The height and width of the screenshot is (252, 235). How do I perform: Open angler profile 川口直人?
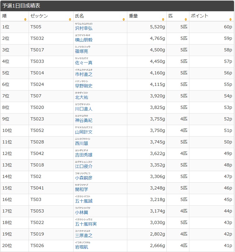pos(84,109)
